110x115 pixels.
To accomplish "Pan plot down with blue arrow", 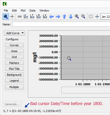I will pyautogui.click(x=71, y=16).
